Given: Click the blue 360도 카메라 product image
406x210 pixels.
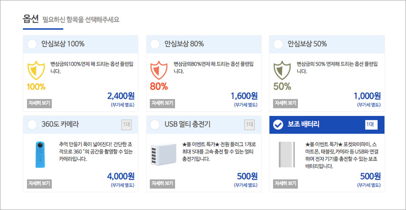Looking at the screenshot, I should 40,155.
